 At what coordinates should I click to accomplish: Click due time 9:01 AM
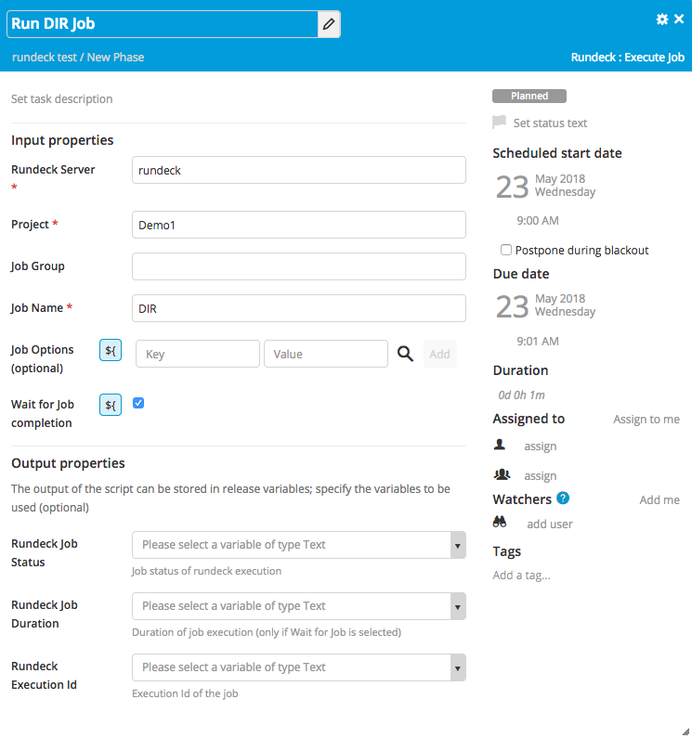[538, 342]
